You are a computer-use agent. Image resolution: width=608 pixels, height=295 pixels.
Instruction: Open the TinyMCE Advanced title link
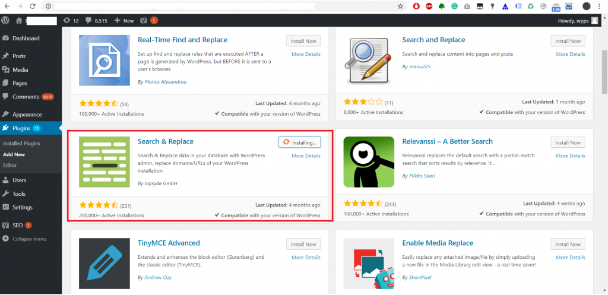coord(169,243)
